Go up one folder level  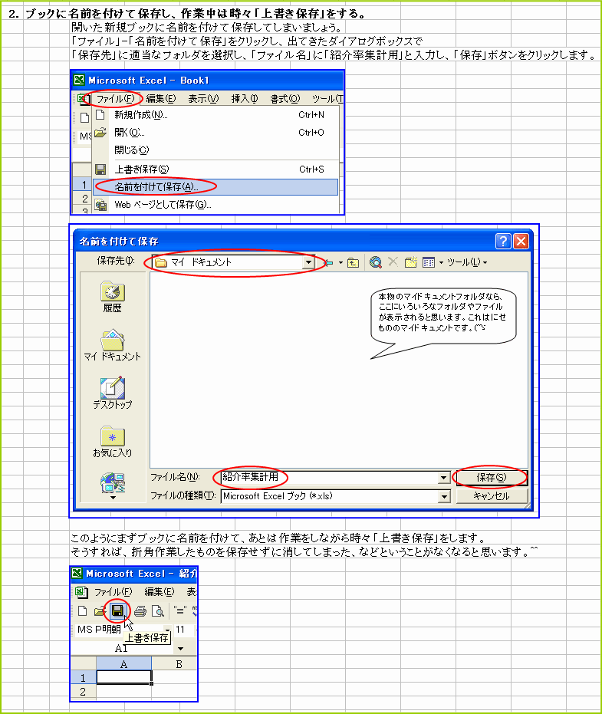coord(354,263)
